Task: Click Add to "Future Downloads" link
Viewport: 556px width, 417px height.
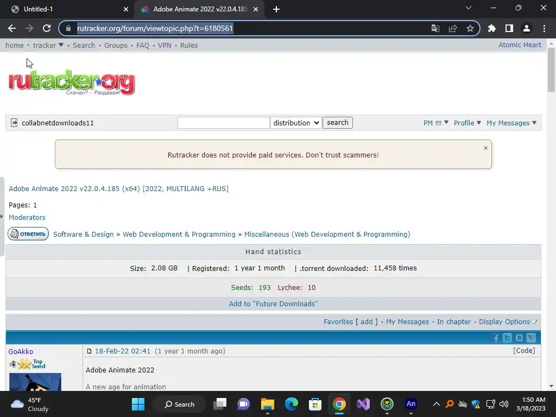Action: [273, 304]
